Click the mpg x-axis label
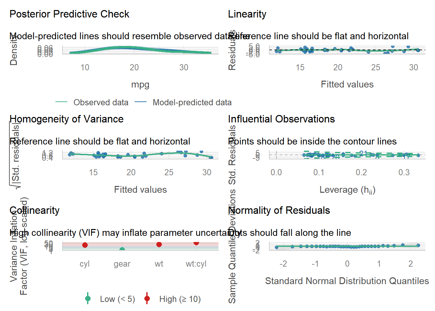 point(140,85)
